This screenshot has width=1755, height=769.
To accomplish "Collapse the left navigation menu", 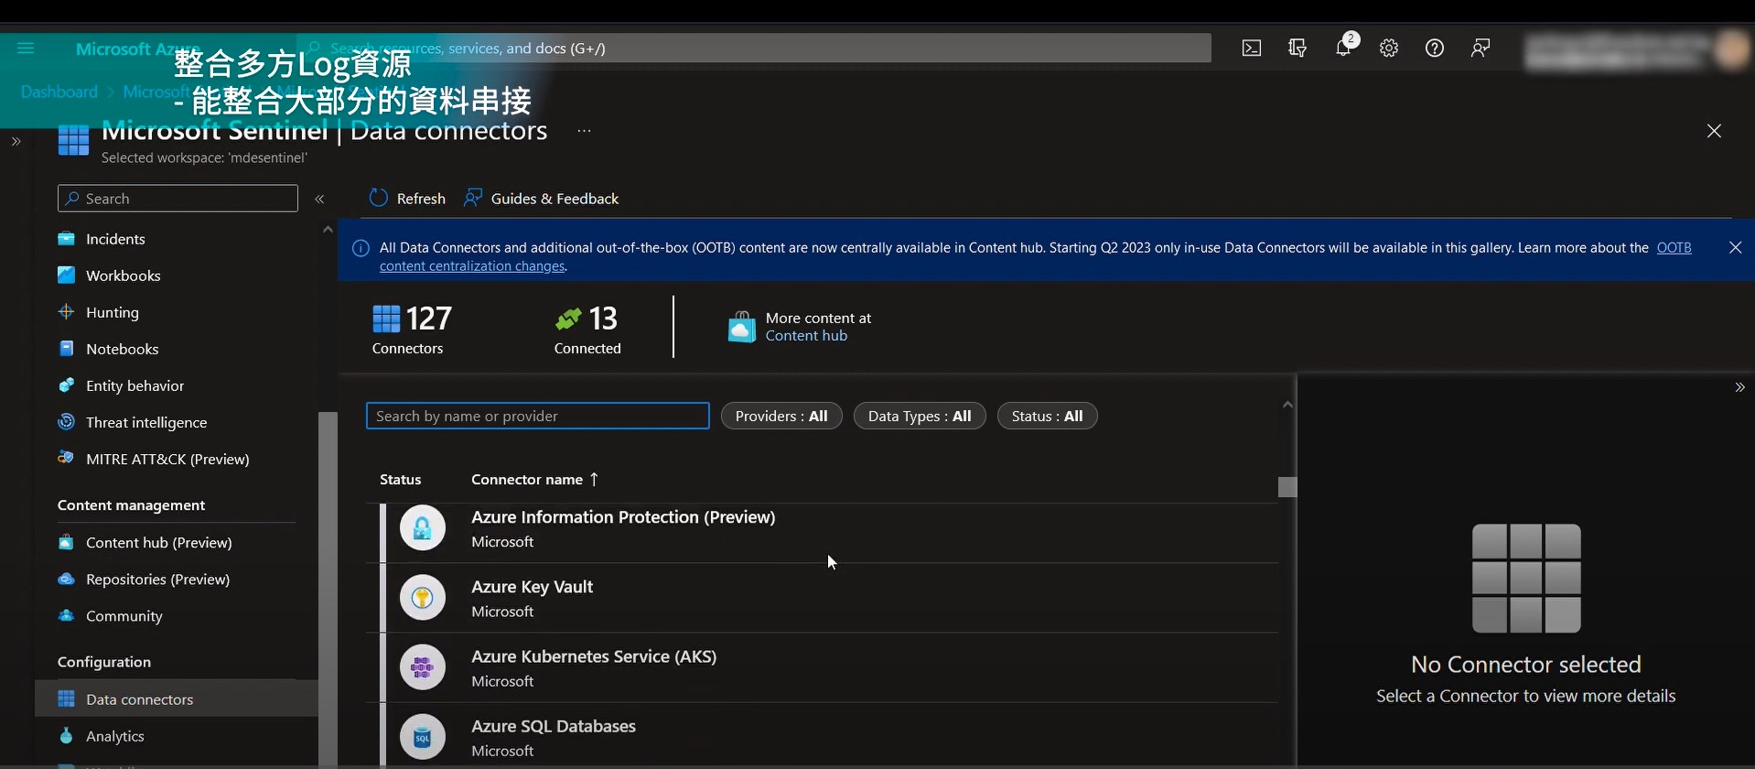I will click(x=319, y=199).
